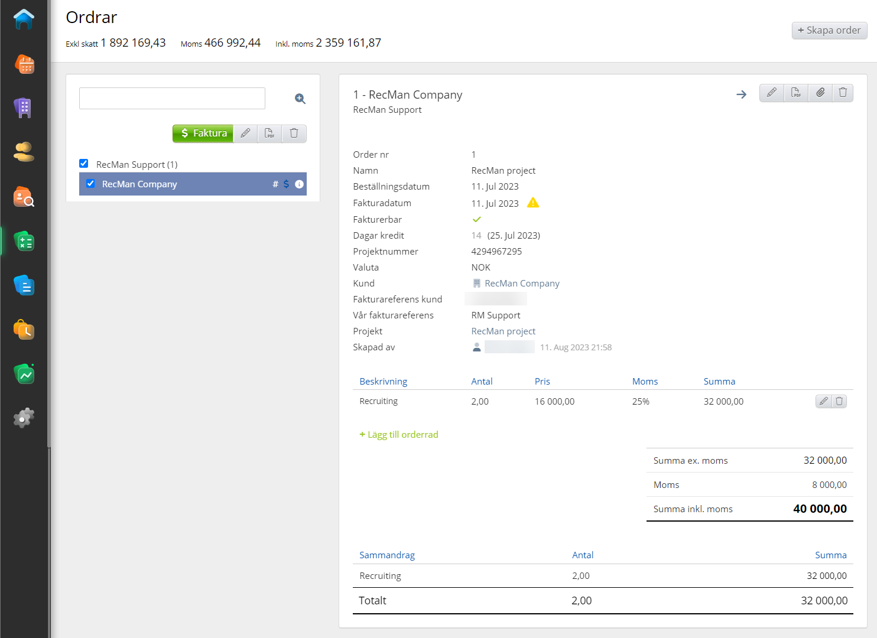The width and height of the screenshot is (877, 638).
Task: Click the yellow warning icon beside Fakturadatum
Action: 533,203
